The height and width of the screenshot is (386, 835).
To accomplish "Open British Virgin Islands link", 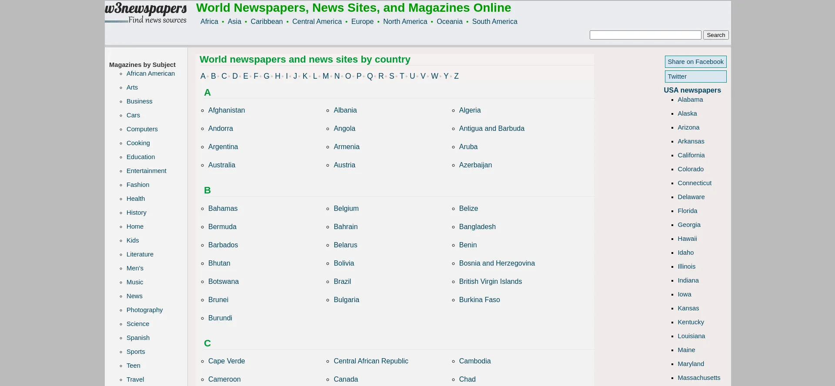I will coord(491,282).
